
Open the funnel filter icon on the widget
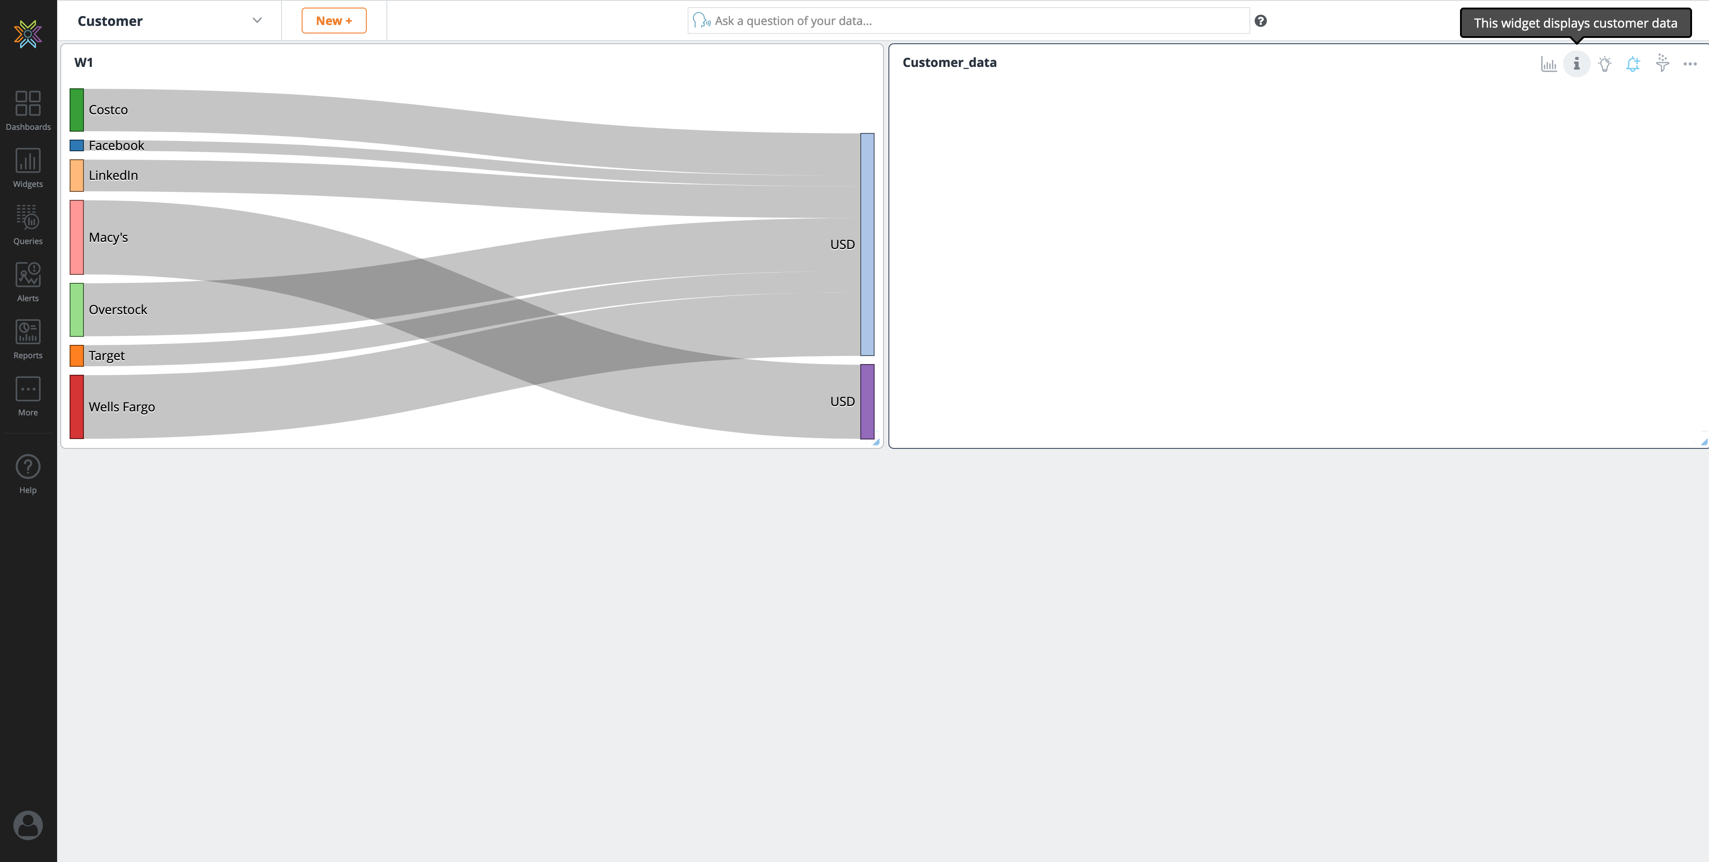[x=1662, y=64]
